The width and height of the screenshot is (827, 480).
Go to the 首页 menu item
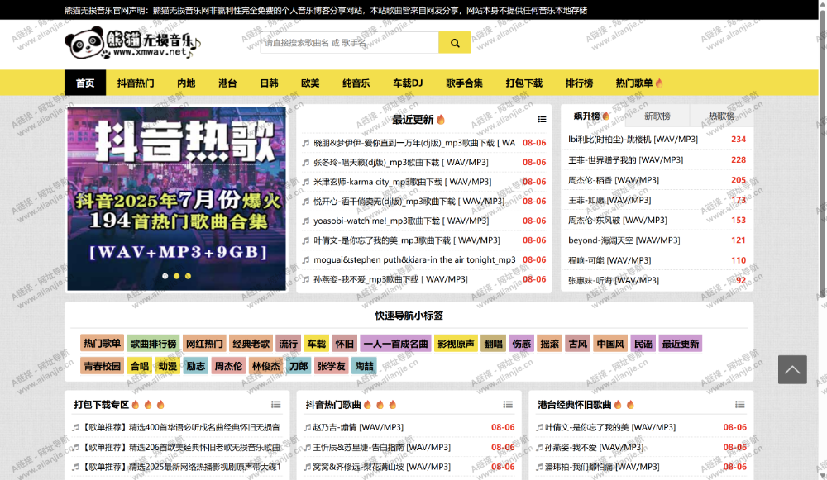click(x=85, y=83)
